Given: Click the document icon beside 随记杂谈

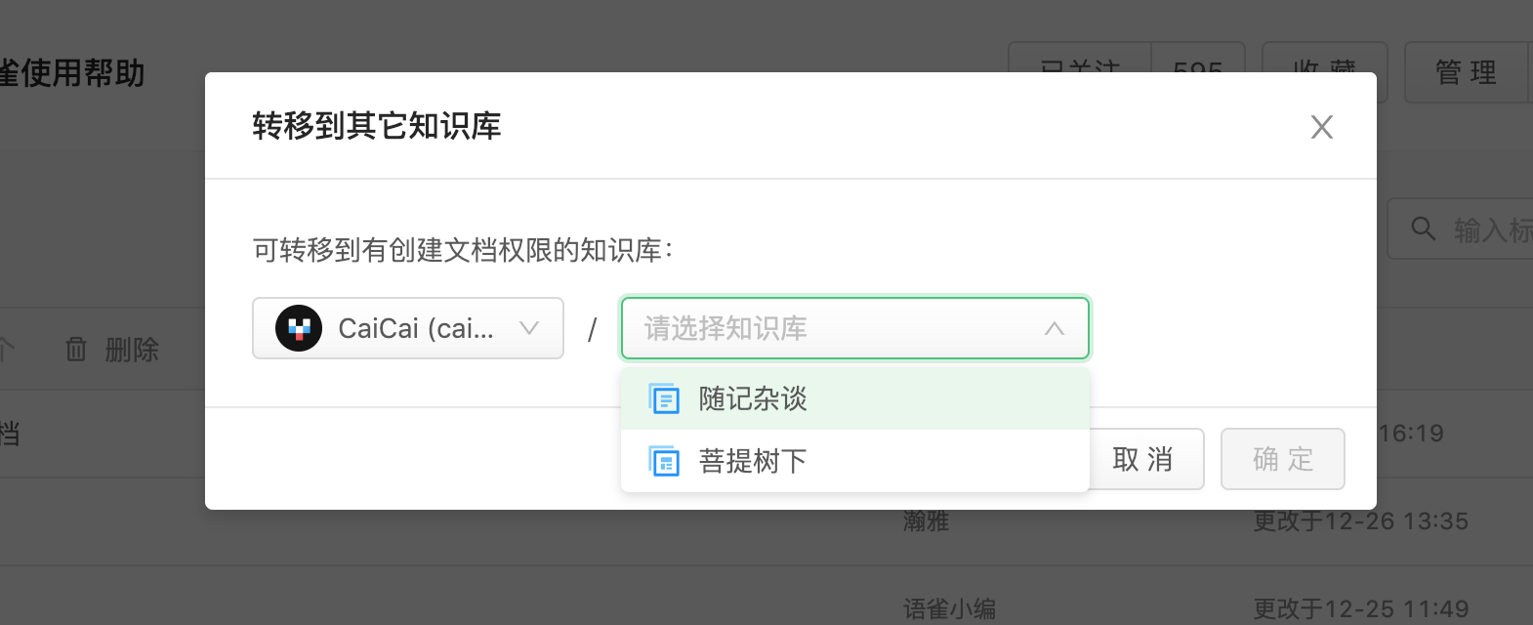Looking at the screenshot, I should pos(664,398).
